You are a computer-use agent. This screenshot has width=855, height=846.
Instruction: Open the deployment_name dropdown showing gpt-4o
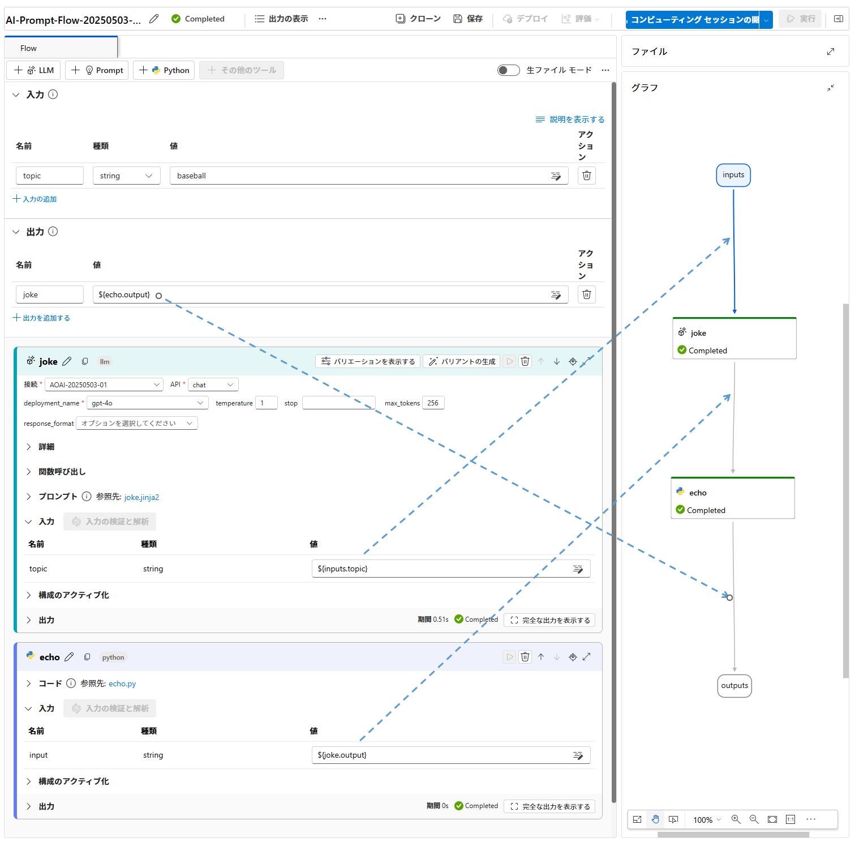tap(147, 403)
